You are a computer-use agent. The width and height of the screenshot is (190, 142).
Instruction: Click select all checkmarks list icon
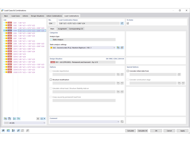(x=14, y=119)
